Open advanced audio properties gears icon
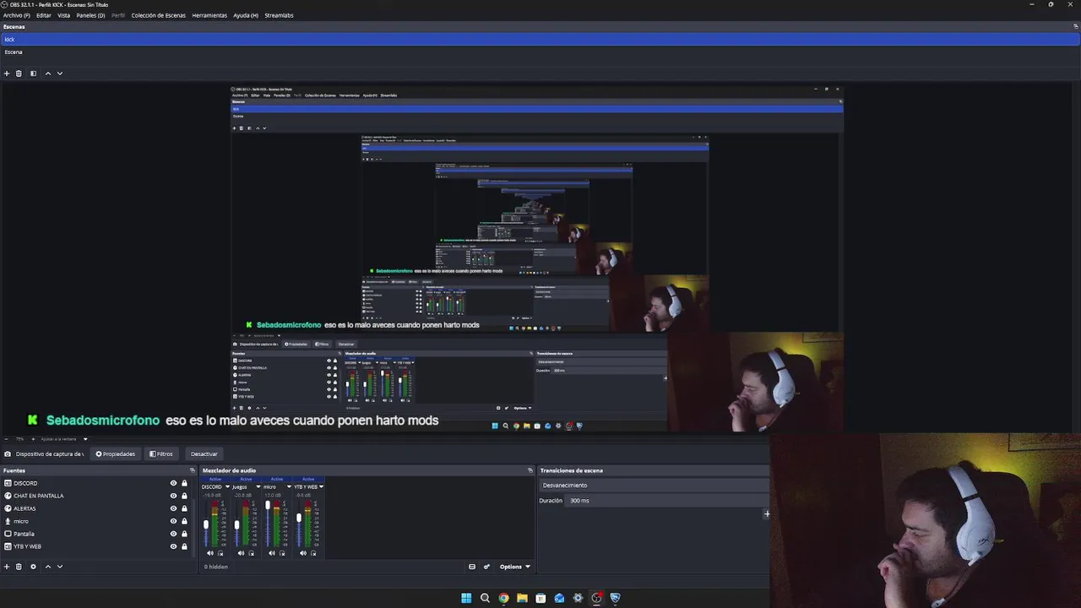This screenshot has height=608, width=1081. (486, 567)
